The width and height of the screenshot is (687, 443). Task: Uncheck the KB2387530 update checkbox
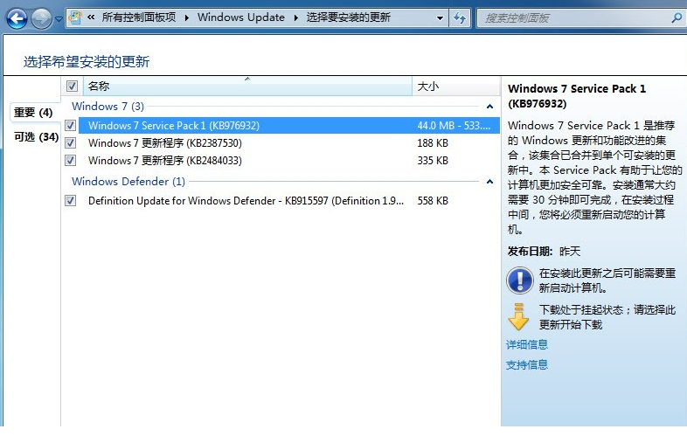point(70,142)
